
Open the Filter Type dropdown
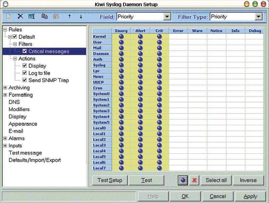coord(258,17)
